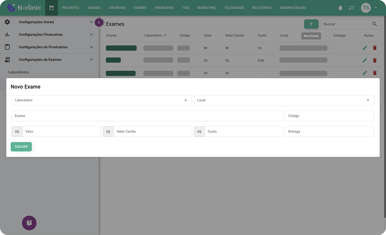Click the SALVAR button

(21, 147)
